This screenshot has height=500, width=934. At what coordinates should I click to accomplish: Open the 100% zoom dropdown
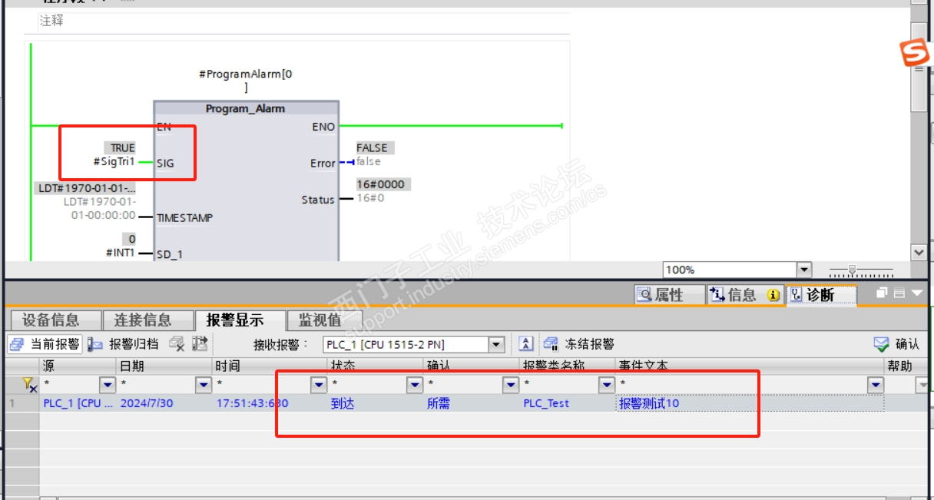click(x=804, y=270)
